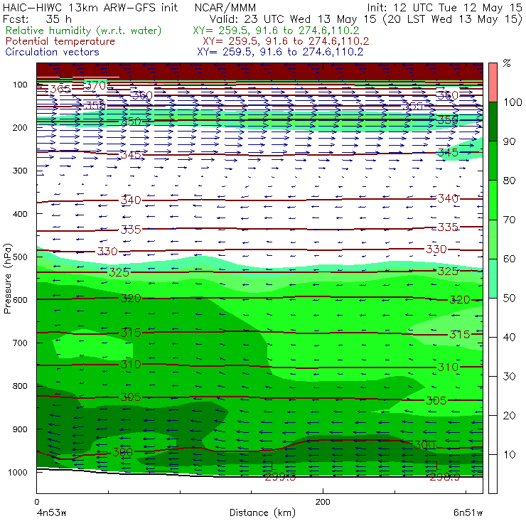Viewport: 526px width, 526px height.
Task: Select the green 'Relative humidity (w.r.t. water)' legend
Action: coord(84,31)
